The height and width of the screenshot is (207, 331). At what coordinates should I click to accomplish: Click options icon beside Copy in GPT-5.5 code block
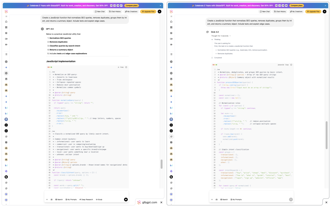tap(126, 67)
